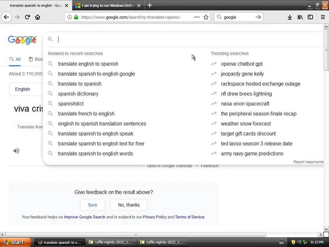Choose translate spanish to english speak
Screen dimensions: 329x247
point(95,133)
